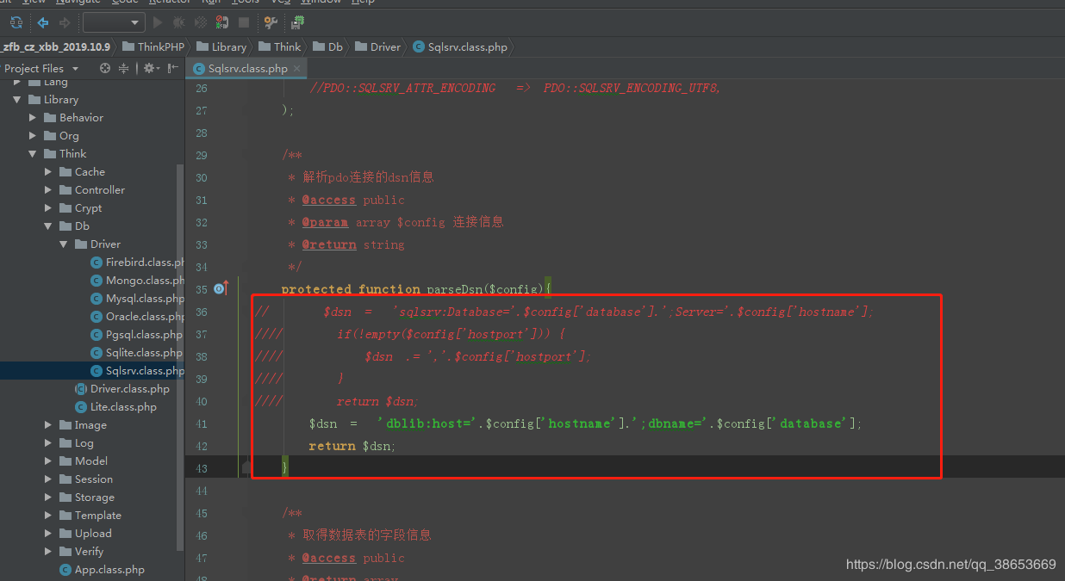Select Db in the breadcrumb bar
Viewport: 1065px width, 581px height.
(328, 46)
